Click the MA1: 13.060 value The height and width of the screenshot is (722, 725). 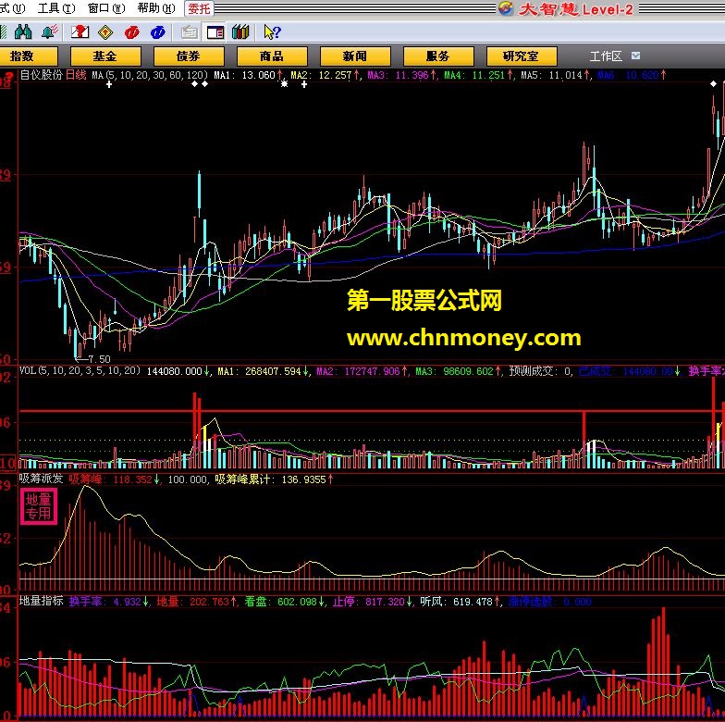(245, 75)
